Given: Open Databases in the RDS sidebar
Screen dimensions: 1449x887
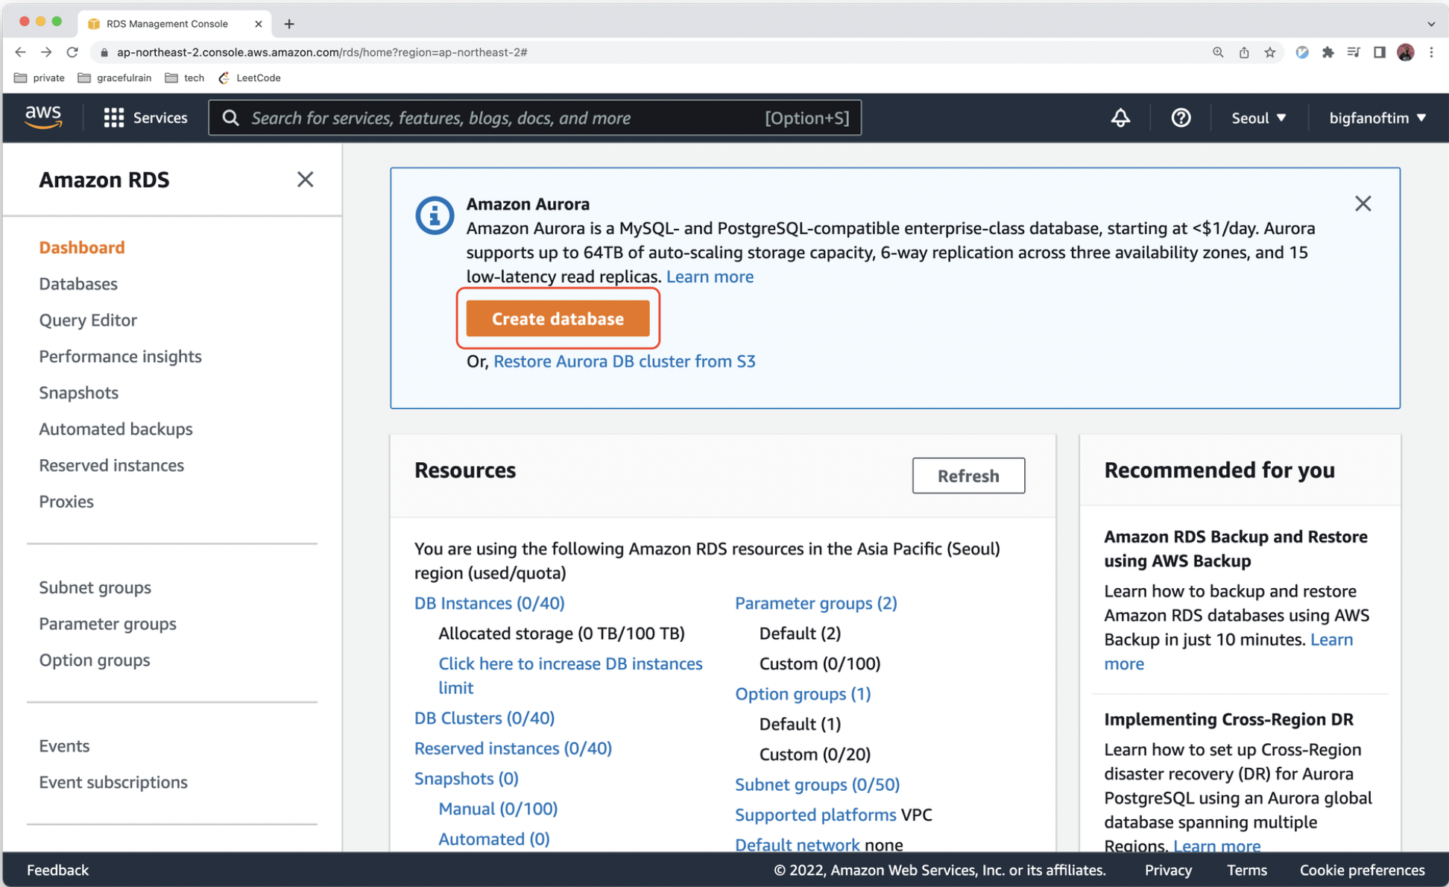Looking at the screenshot, I should pos(78,284).
